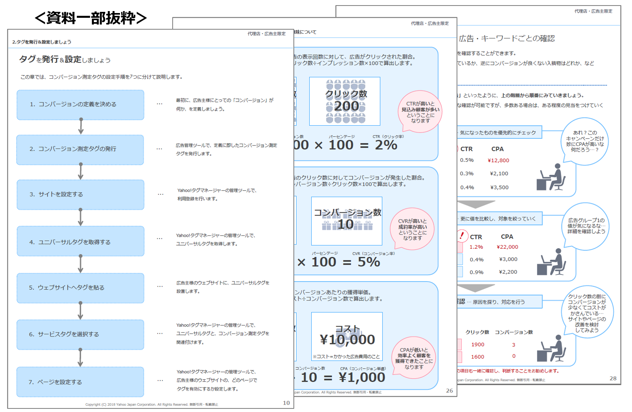Select step box '1. コンバージョンの定義を決める'
Screen dimensions: 632x412
click(80, 105)
